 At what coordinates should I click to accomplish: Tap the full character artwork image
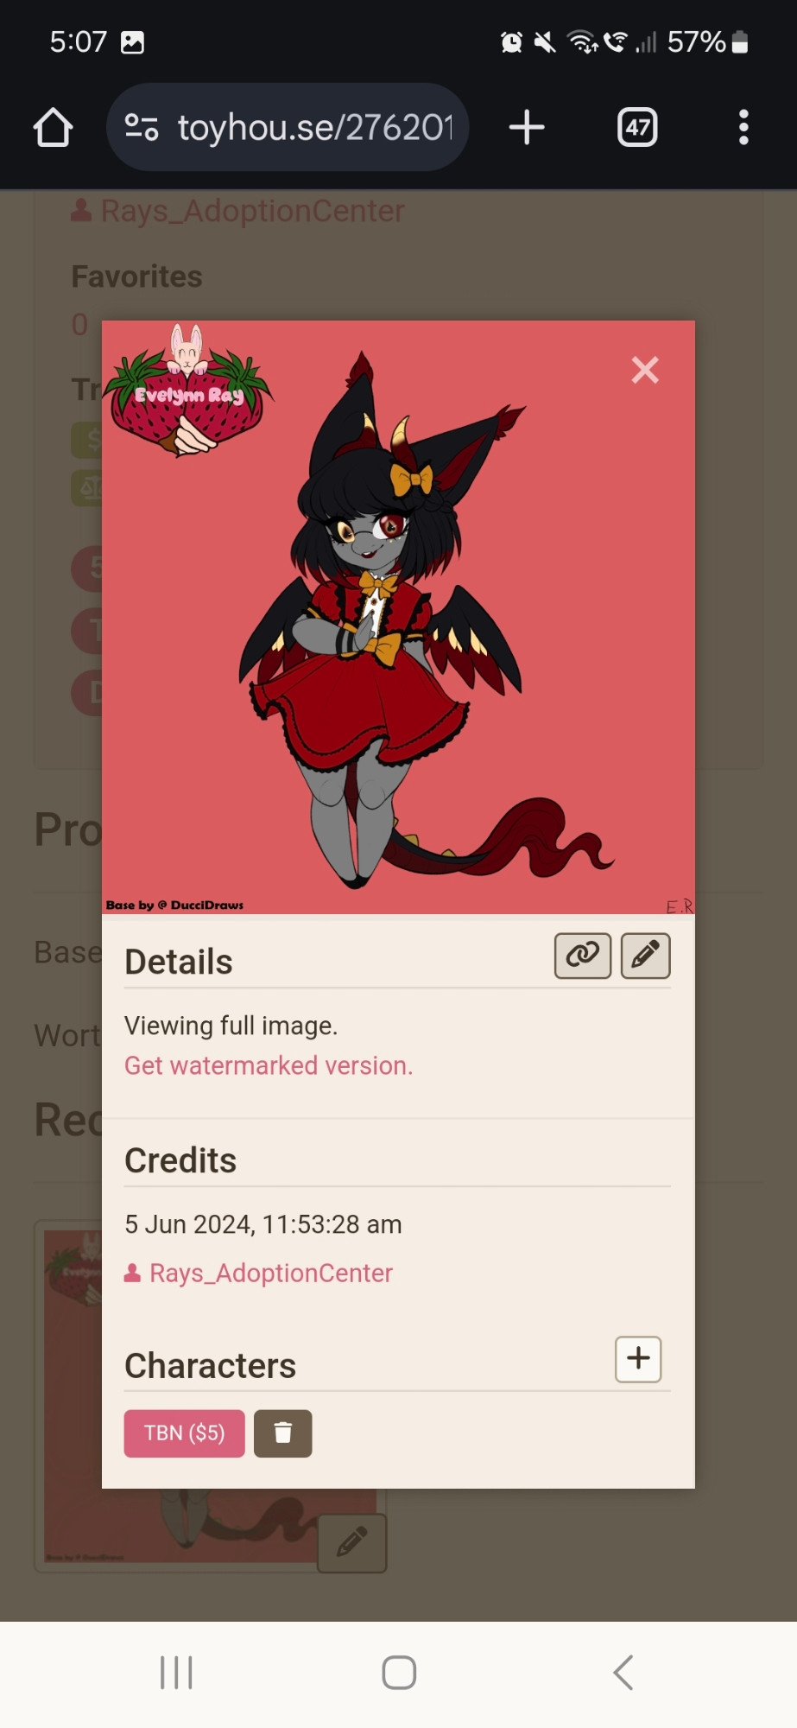click(x=398, y=617)
